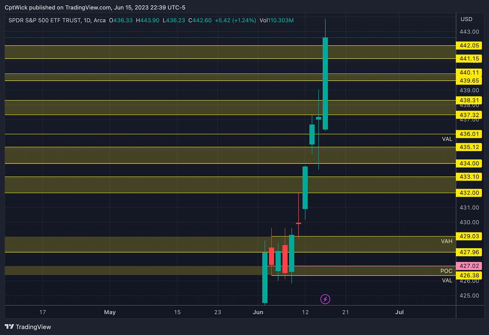489x335 pixels.
Task: Select the 436.01 price level label
Action: pos(469,134)
